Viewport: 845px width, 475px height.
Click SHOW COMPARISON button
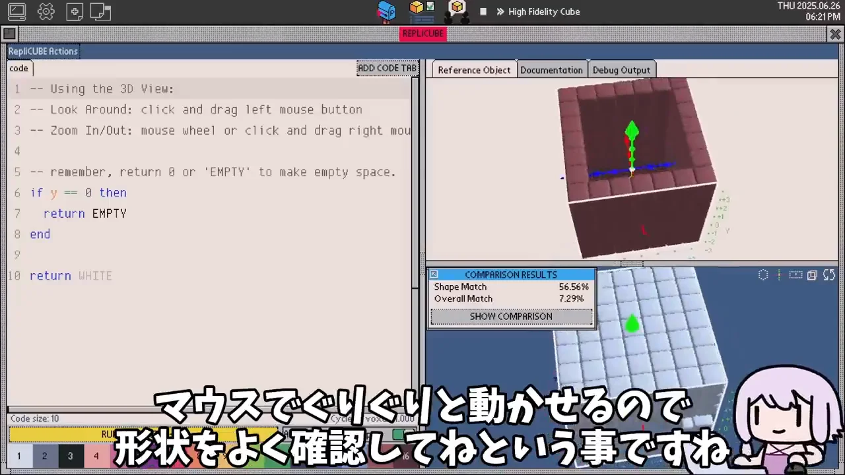511,317
